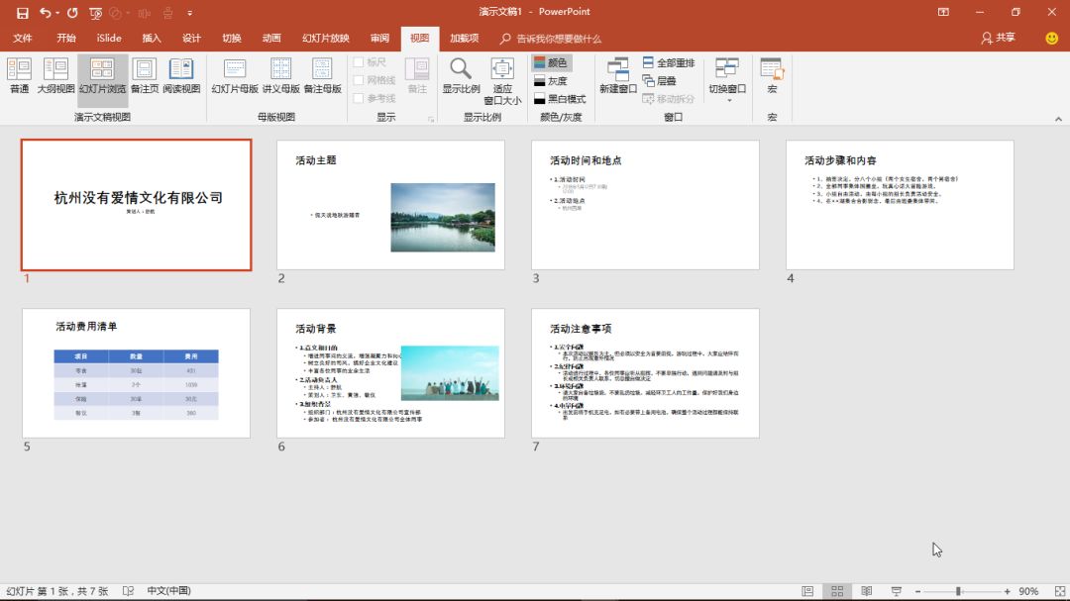Open the 幻灯片母版 slide master
Screen dimensions: 1070x601
(x=234, y=77)
